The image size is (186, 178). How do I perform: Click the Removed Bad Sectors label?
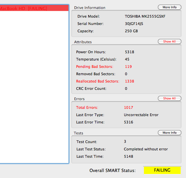tap(96, 74)
